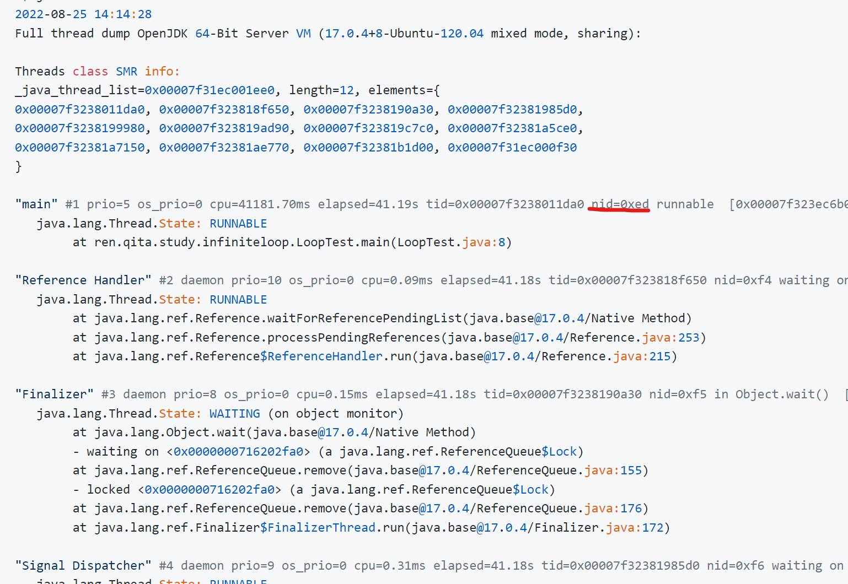
Task: Click the closing brace of the elements list
Action: [19, 166]
